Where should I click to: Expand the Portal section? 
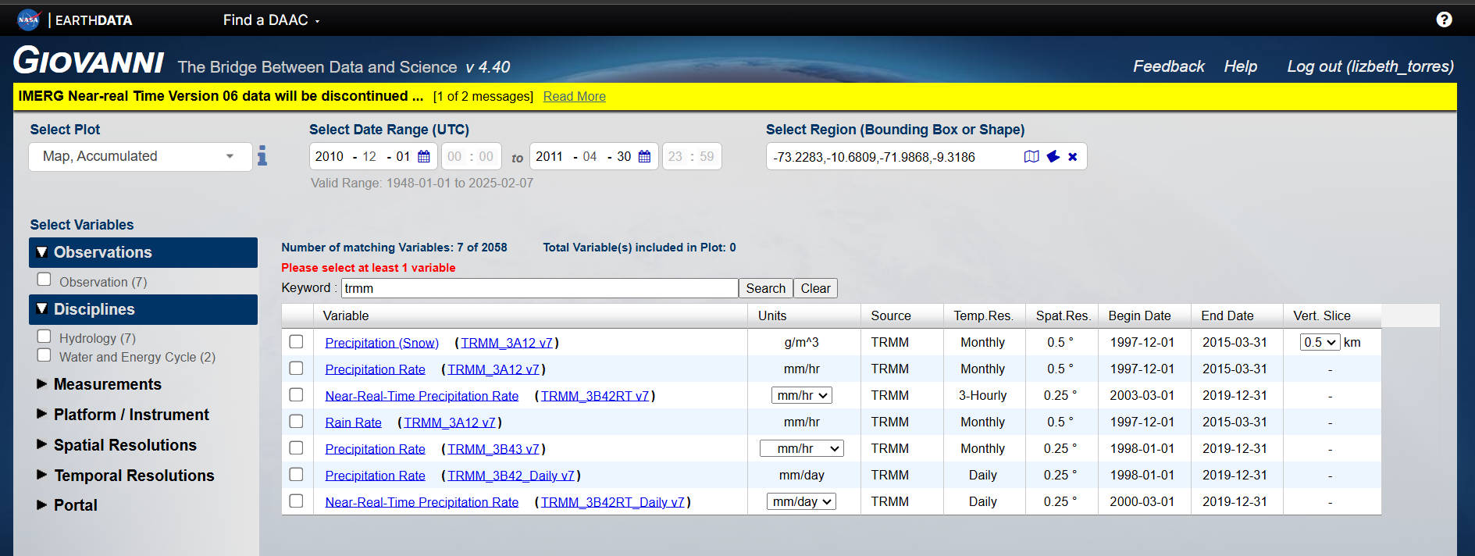(x=67, y=505)
